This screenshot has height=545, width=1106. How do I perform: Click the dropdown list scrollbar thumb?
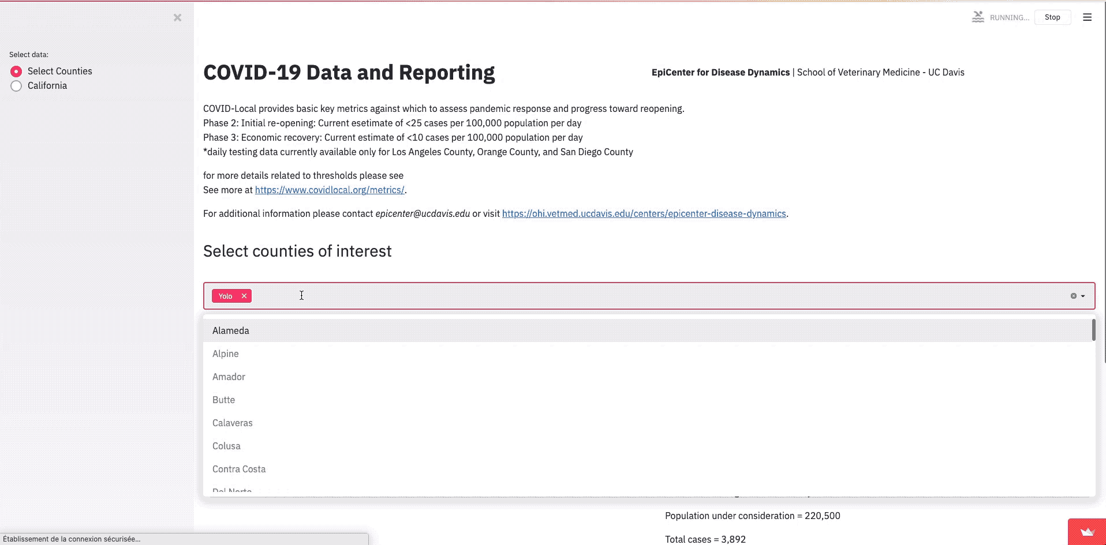pyautogui.click(x=1093, y=330)
